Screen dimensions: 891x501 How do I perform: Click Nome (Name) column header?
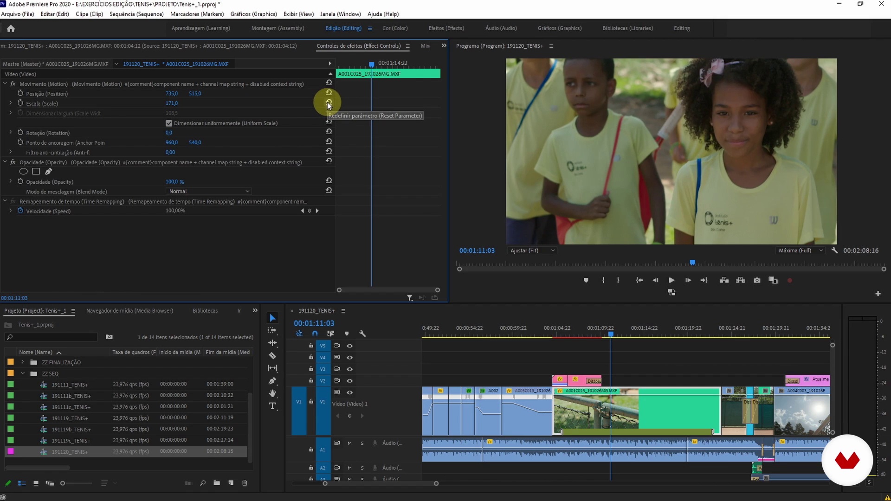coord(36,352)
